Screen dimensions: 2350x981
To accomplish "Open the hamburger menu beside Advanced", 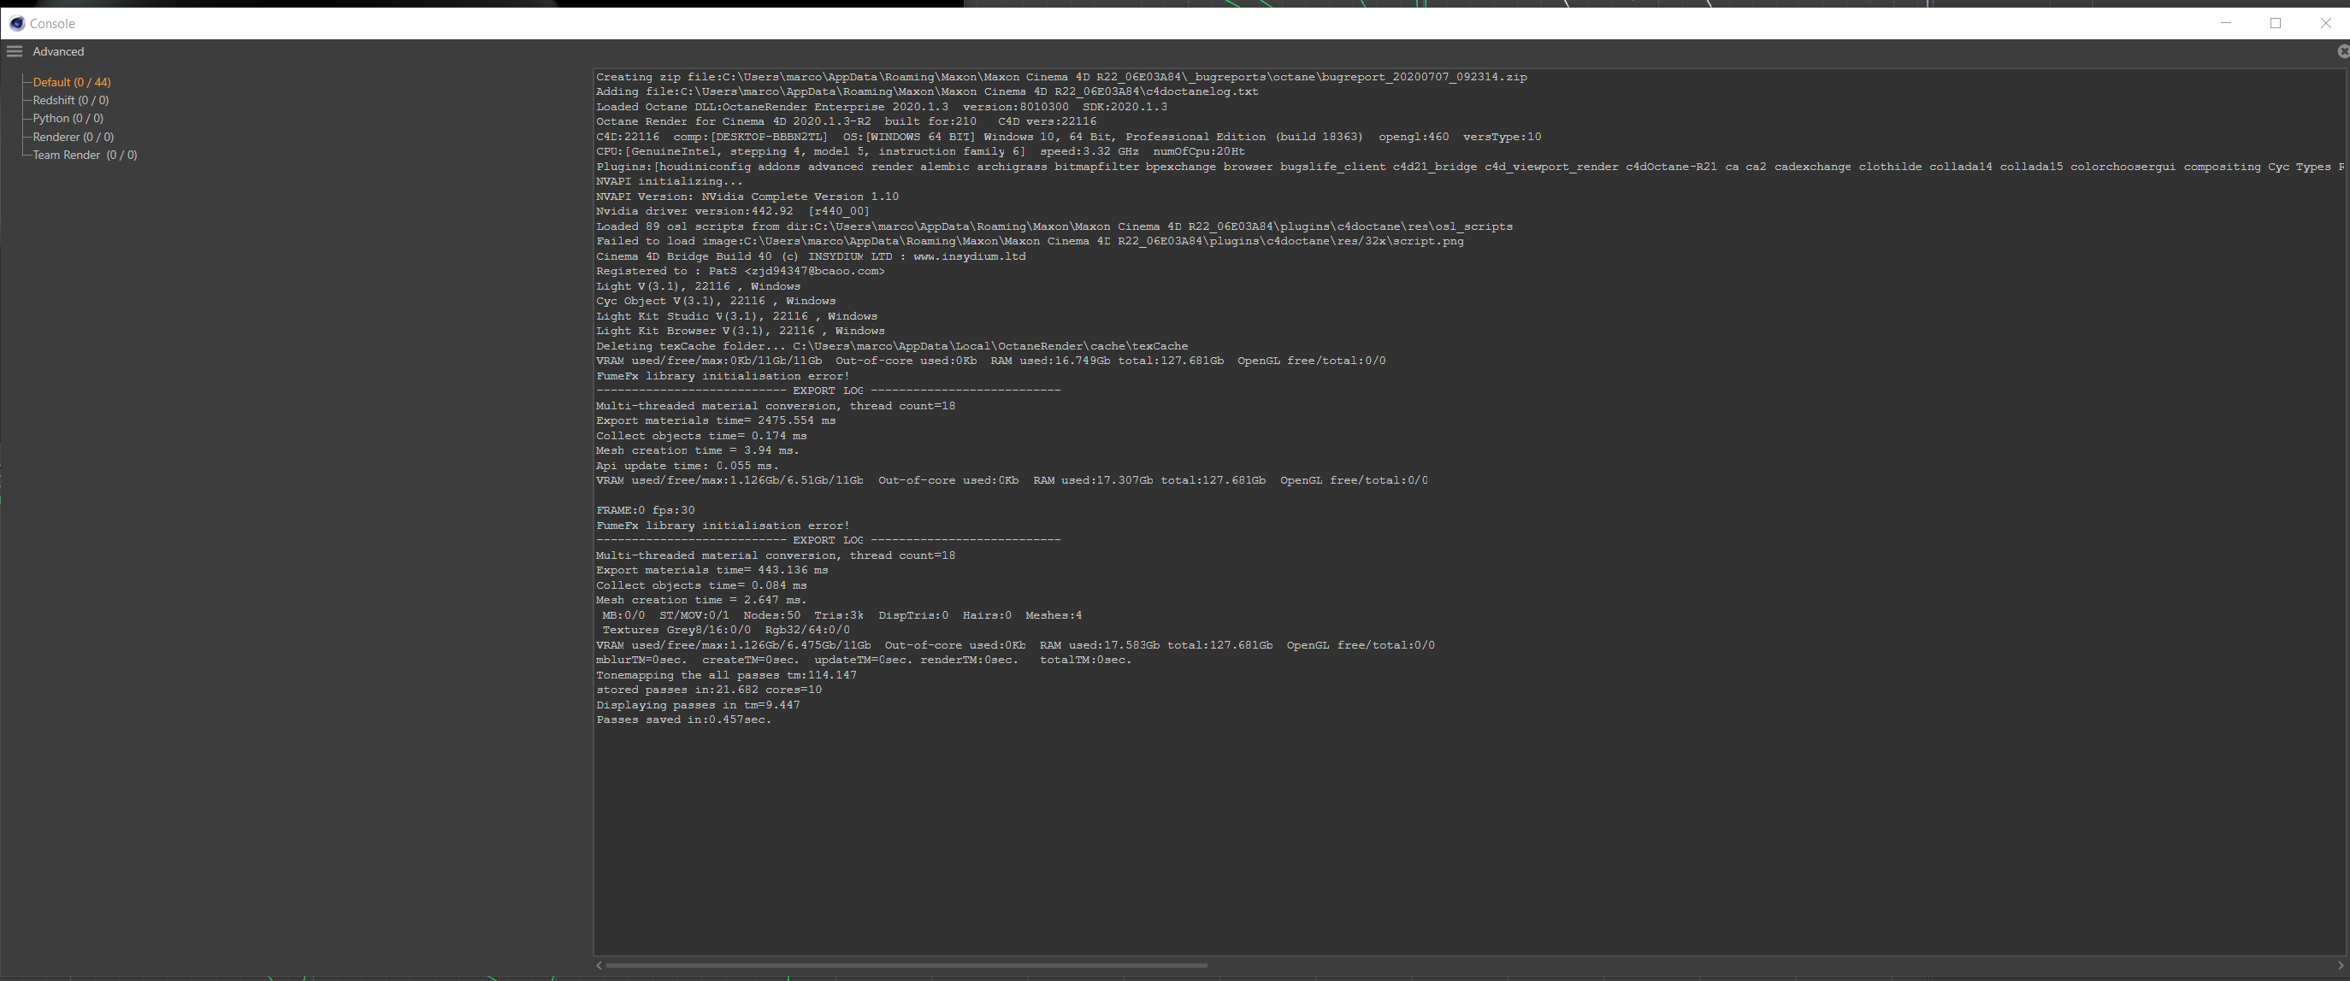I will point(15,51).
